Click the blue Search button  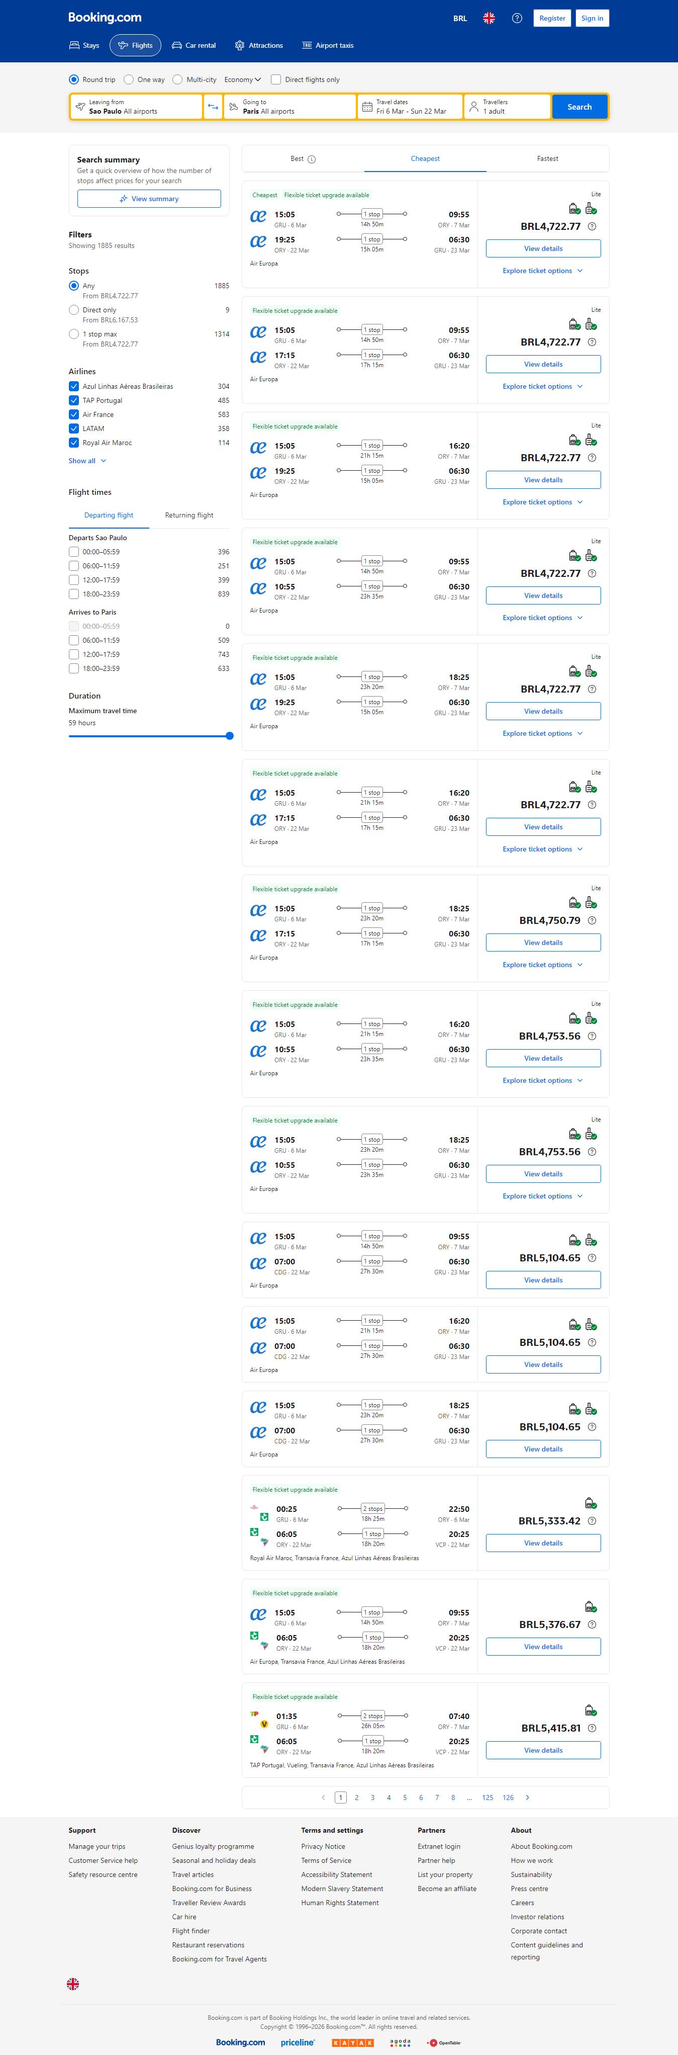(x=579, y=107)
